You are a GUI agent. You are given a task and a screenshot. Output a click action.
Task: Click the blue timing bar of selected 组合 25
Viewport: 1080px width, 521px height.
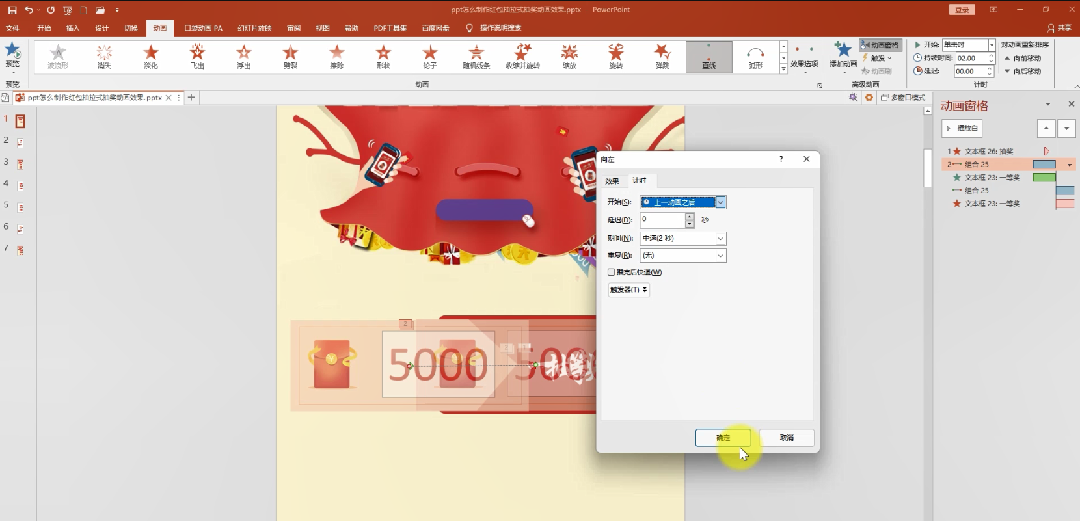[1044, 165]
